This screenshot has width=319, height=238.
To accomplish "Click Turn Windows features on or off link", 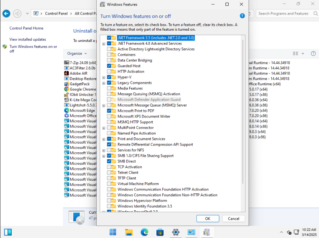I will [x=33, y=49].
